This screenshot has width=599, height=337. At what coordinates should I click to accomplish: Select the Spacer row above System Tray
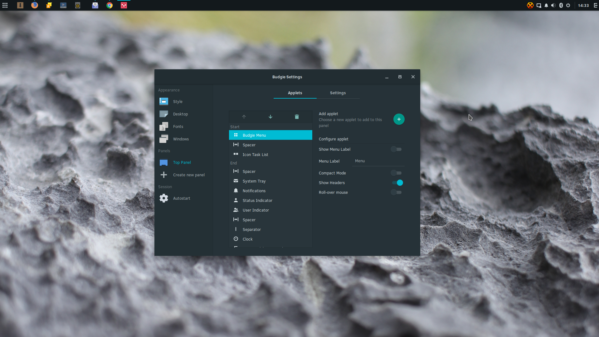(x=270, y=171)
